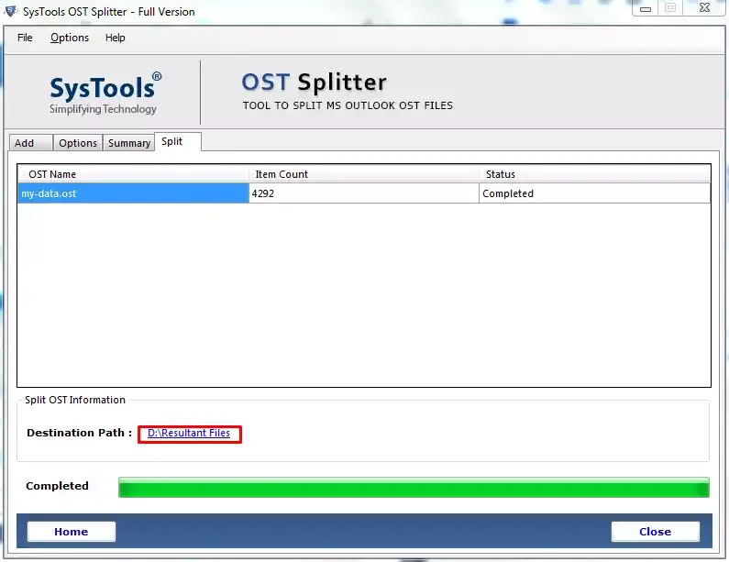Click the OST Name column header
The height and width of the screenshot is (562, 729).
click(x=133, y=174)
